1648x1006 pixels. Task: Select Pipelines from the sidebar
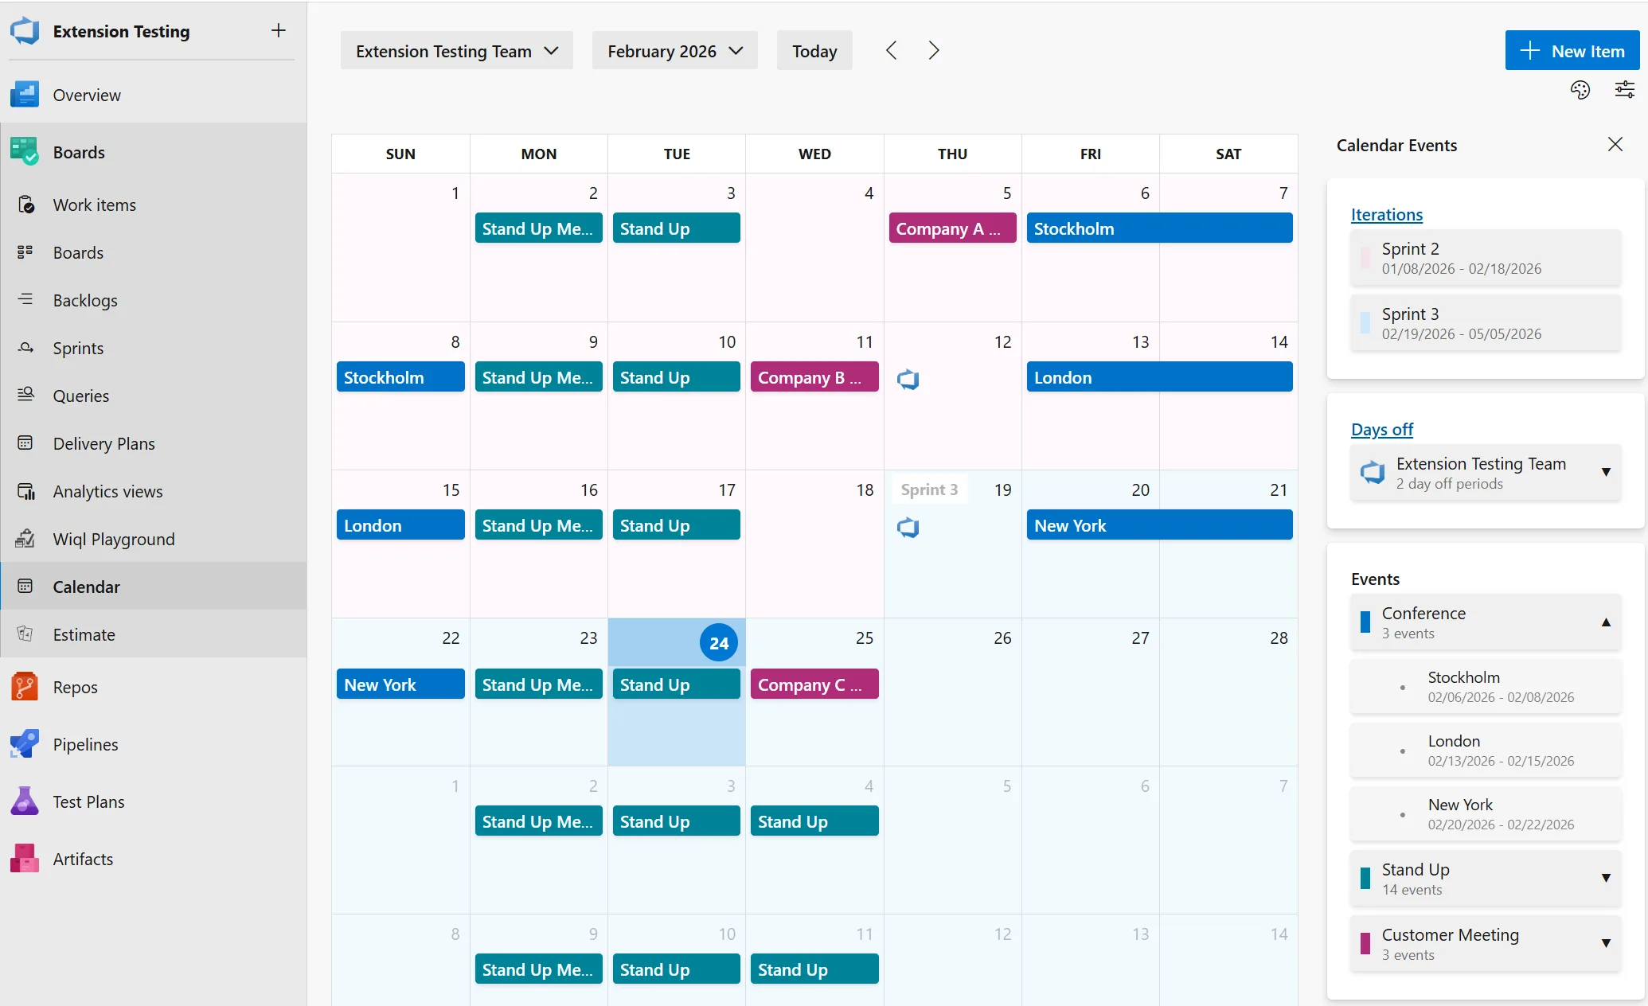point(84,744)
